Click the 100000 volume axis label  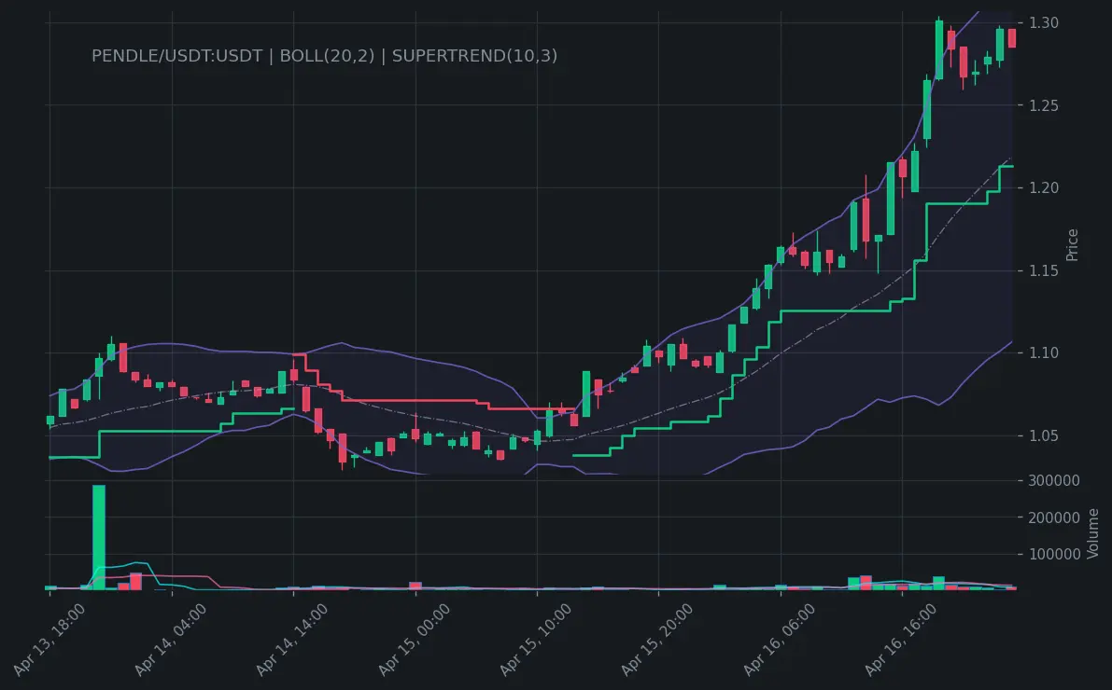(1054, 555)
